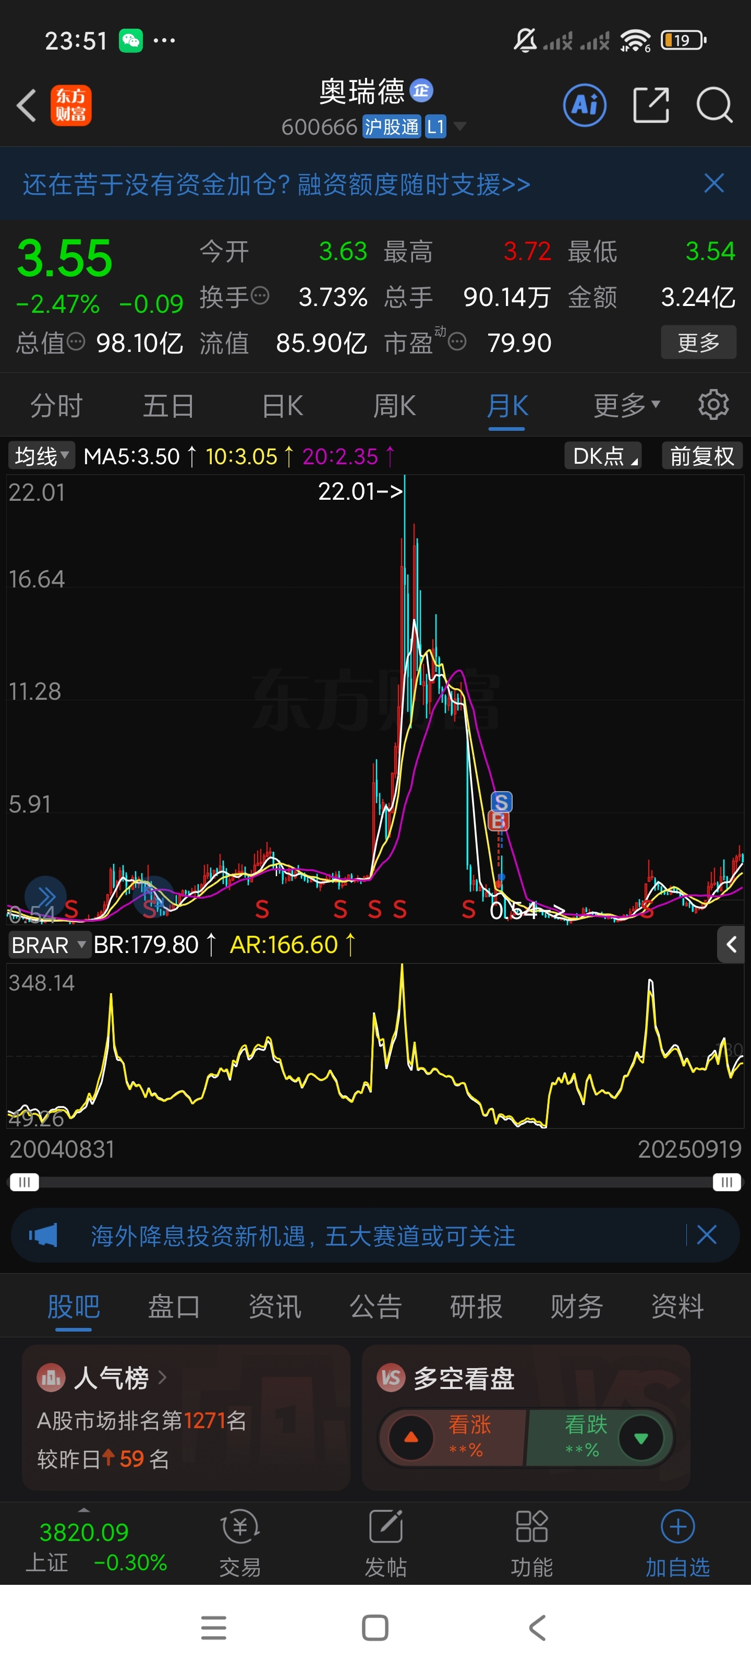Switch to 五日 chart tab

(168, 406)
